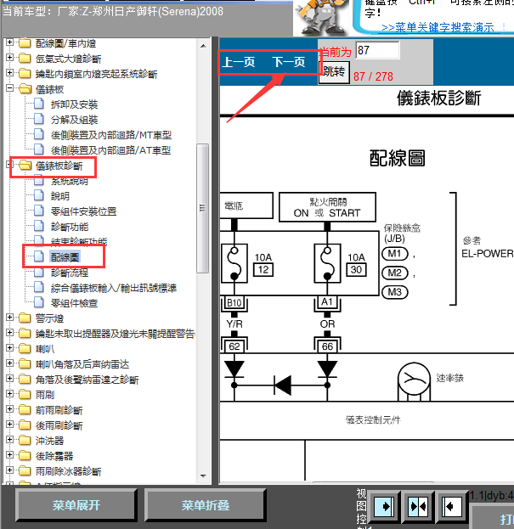Expand the 前雨刷診斷 tree node
This screenshot has height=529, width=514.
point(10,409)
